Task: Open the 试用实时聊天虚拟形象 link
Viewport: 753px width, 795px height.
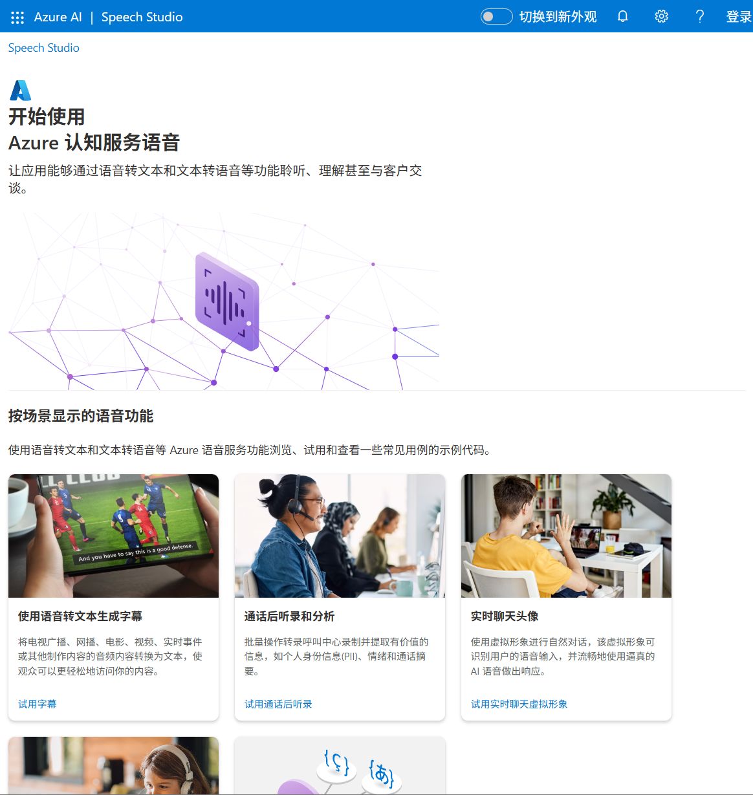Action: point(519,704)
